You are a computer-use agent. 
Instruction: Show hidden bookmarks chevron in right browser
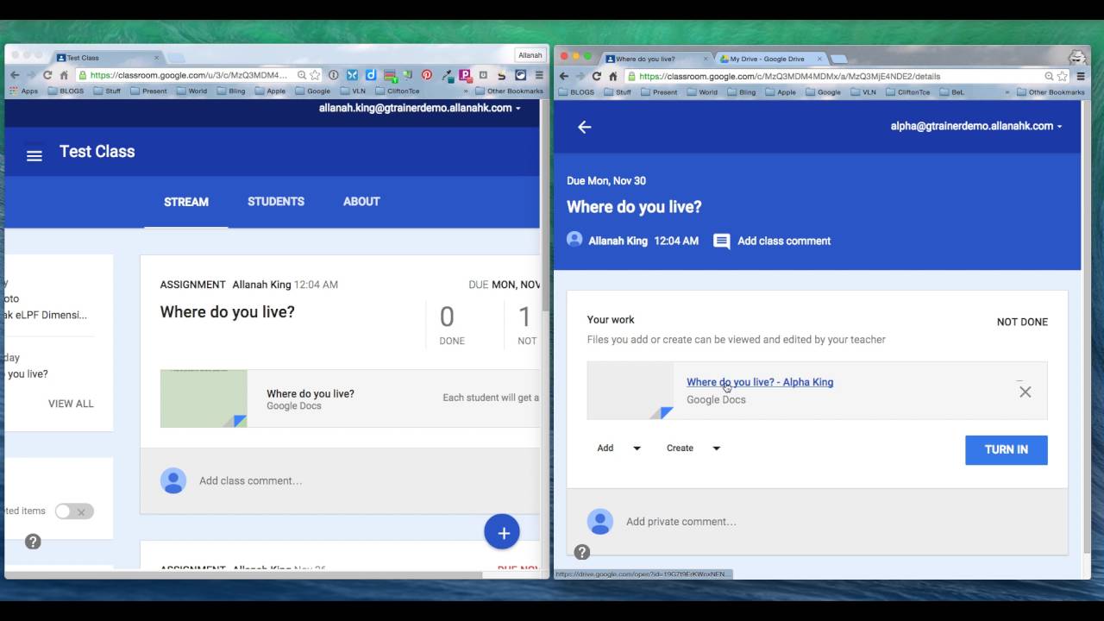[1007, 92]
